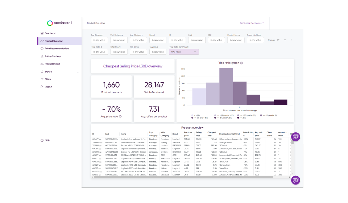The image size is (348, 203).
Task: Set the ID filter field
Action: (x=177, y=40)
